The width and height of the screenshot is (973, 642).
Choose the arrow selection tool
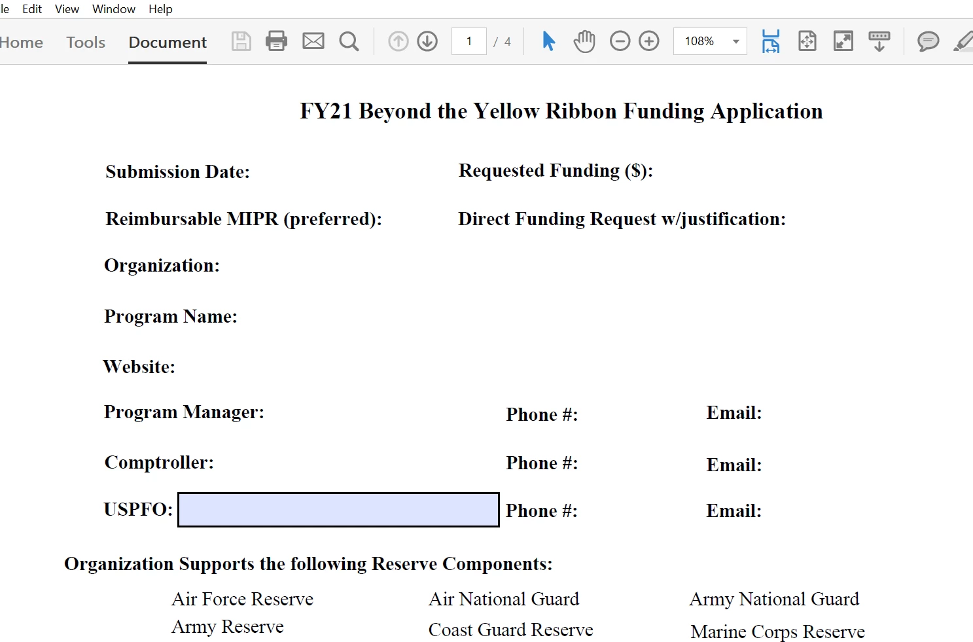click(x=548, y=41)
